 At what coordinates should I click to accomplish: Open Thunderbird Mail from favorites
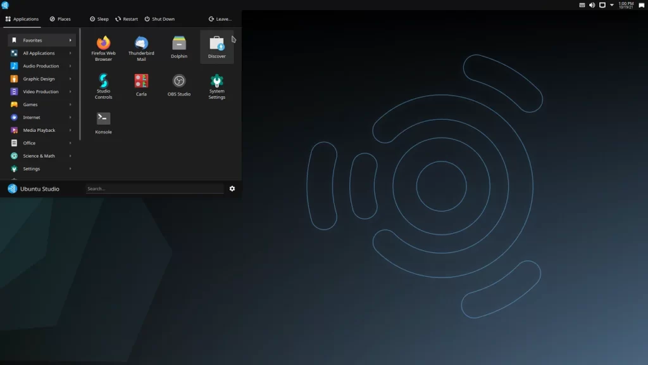(141, 48)
